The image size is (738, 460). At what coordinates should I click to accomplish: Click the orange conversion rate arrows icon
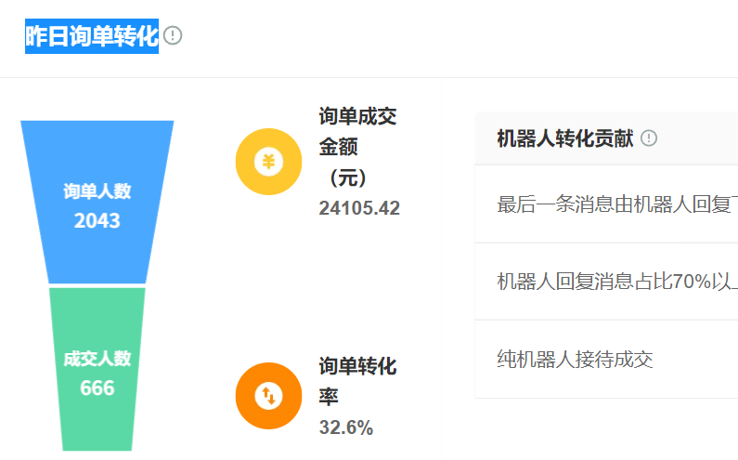click(268, 396)
